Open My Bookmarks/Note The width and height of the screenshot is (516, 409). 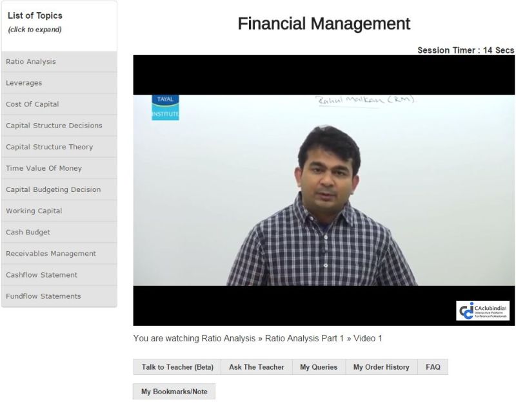(x=174, y=391)
